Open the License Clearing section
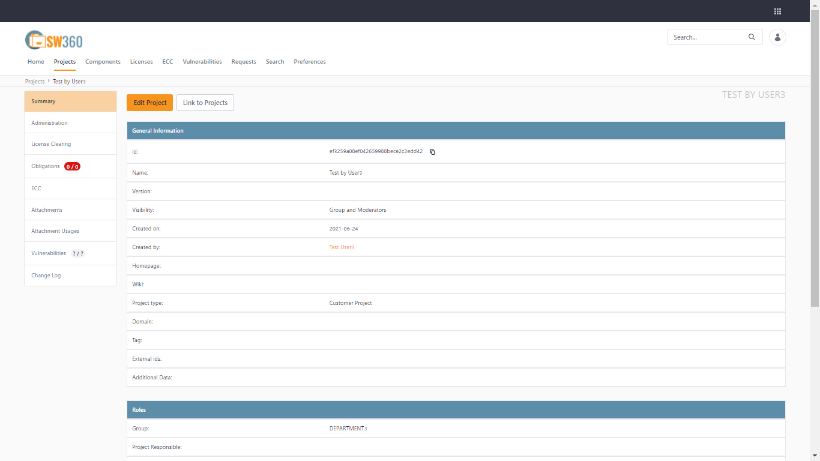820x461 pixels. [x=51, y=143]
